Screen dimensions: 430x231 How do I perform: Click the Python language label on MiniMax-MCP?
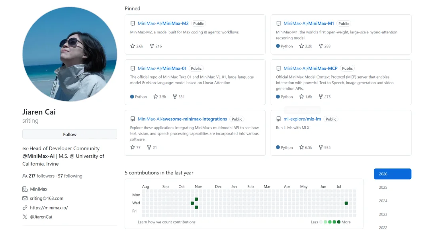tap(284, 96)
